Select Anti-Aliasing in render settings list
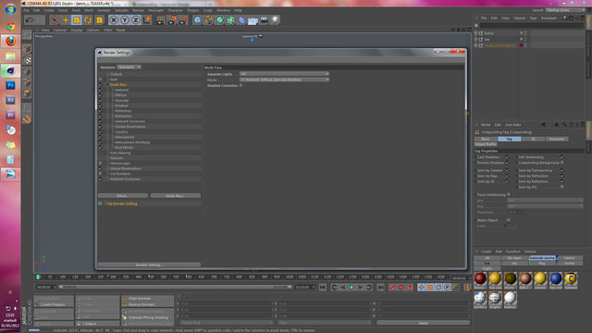 point(120,153)
